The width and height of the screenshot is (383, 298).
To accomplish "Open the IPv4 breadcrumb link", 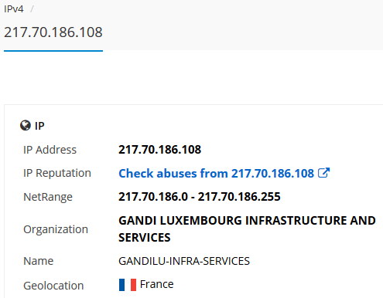I will coord(14,9).
